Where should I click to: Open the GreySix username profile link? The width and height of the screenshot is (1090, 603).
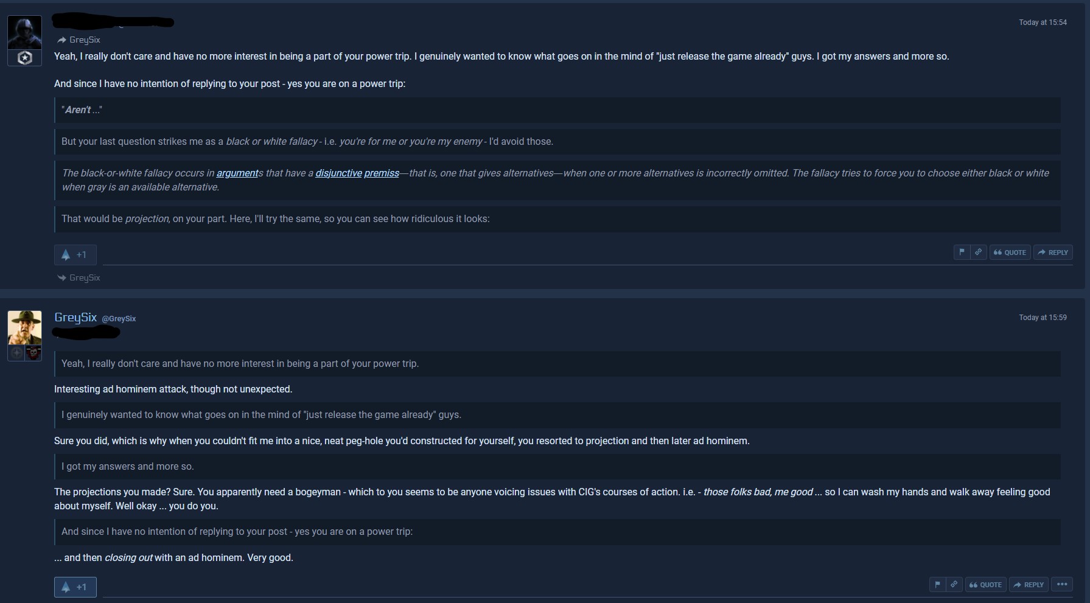coord(75,317)
